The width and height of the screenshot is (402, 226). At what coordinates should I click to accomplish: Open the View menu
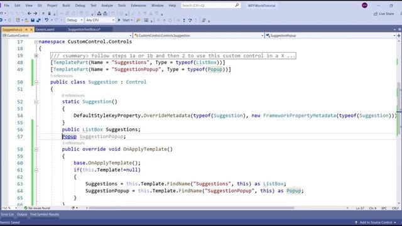[29, 6]
